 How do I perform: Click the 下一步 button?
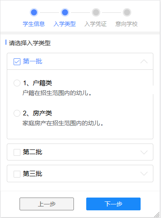113,204
